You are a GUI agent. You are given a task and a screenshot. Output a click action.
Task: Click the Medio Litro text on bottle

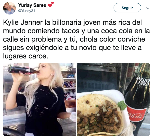143,81
